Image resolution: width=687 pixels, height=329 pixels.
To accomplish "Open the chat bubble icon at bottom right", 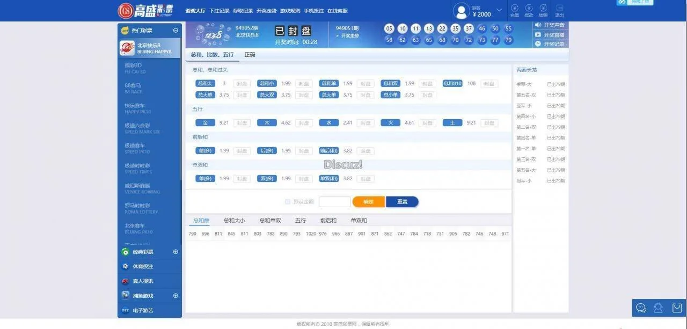I will point(641,308).
